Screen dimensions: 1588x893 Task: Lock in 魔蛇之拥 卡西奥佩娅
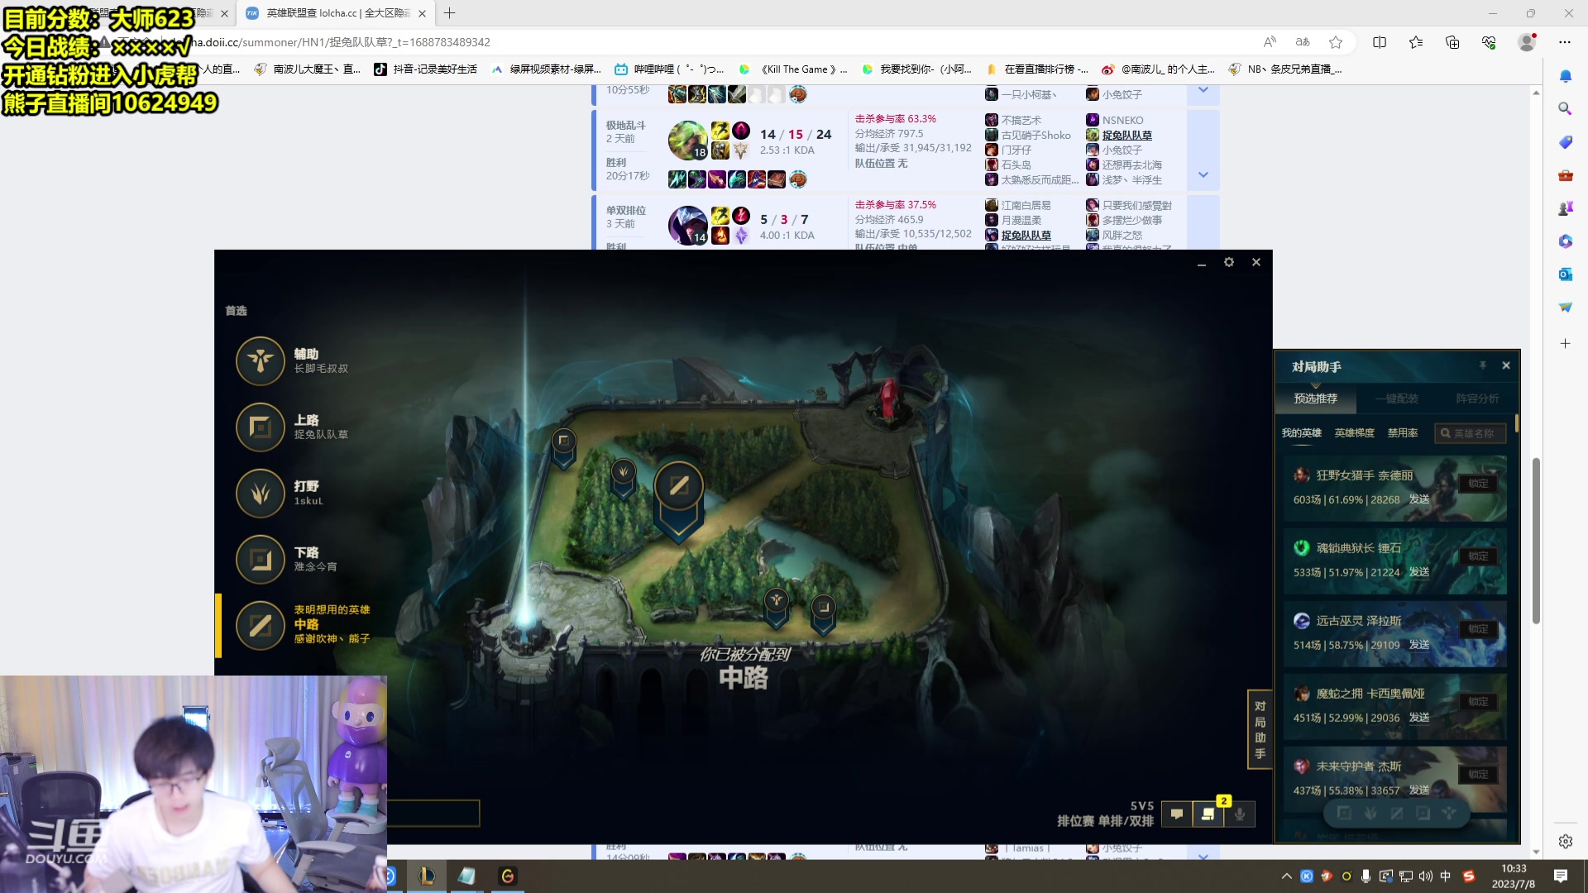1478,702
